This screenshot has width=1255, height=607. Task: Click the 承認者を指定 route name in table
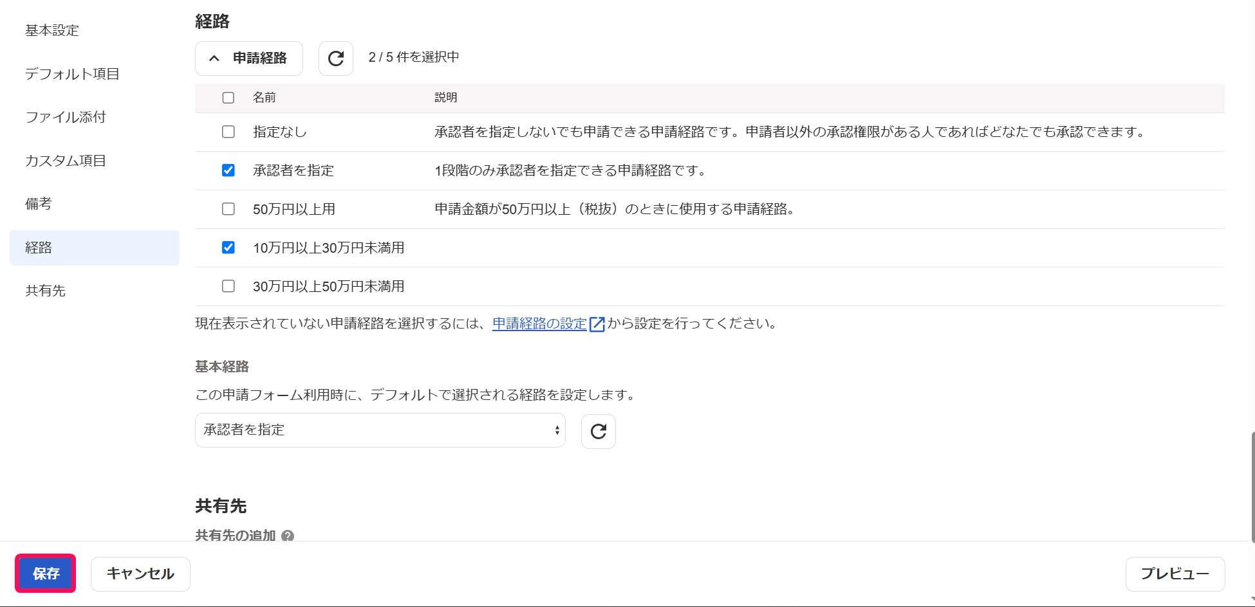pyautogui.click(x=293, y=170)
